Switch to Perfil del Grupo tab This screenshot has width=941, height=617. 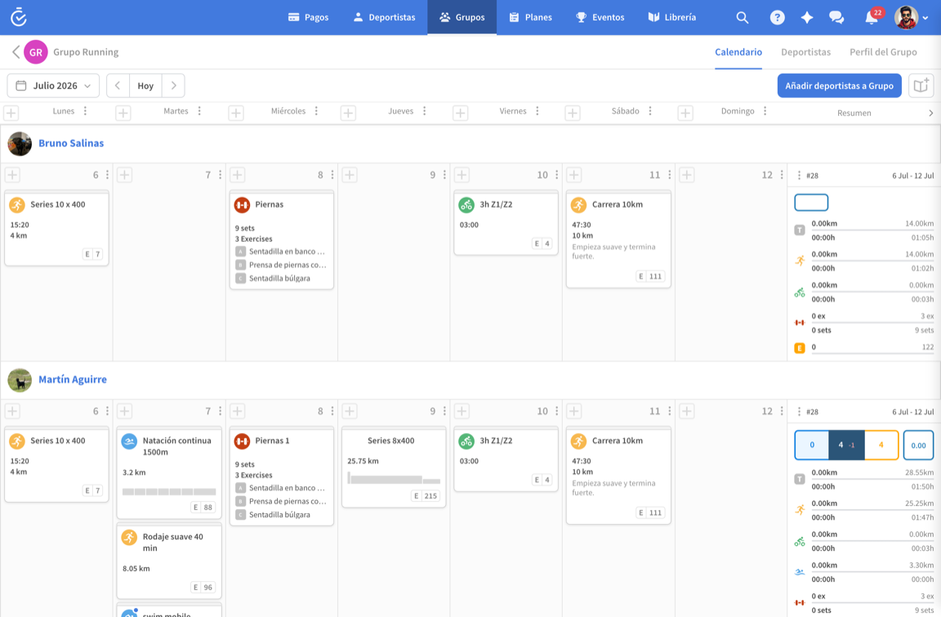coord(883,52)
